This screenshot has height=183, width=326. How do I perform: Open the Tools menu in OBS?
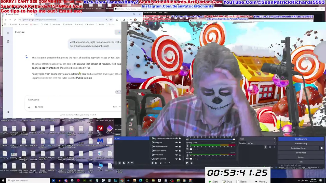point(160,12)
